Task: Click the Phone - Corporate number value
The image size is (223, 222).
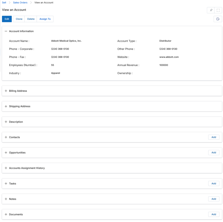Action: pos(60,49)
